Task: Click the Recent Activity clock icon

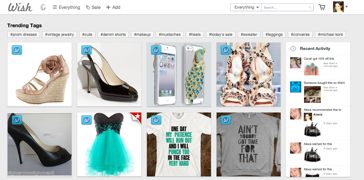Action: point(293,49)
